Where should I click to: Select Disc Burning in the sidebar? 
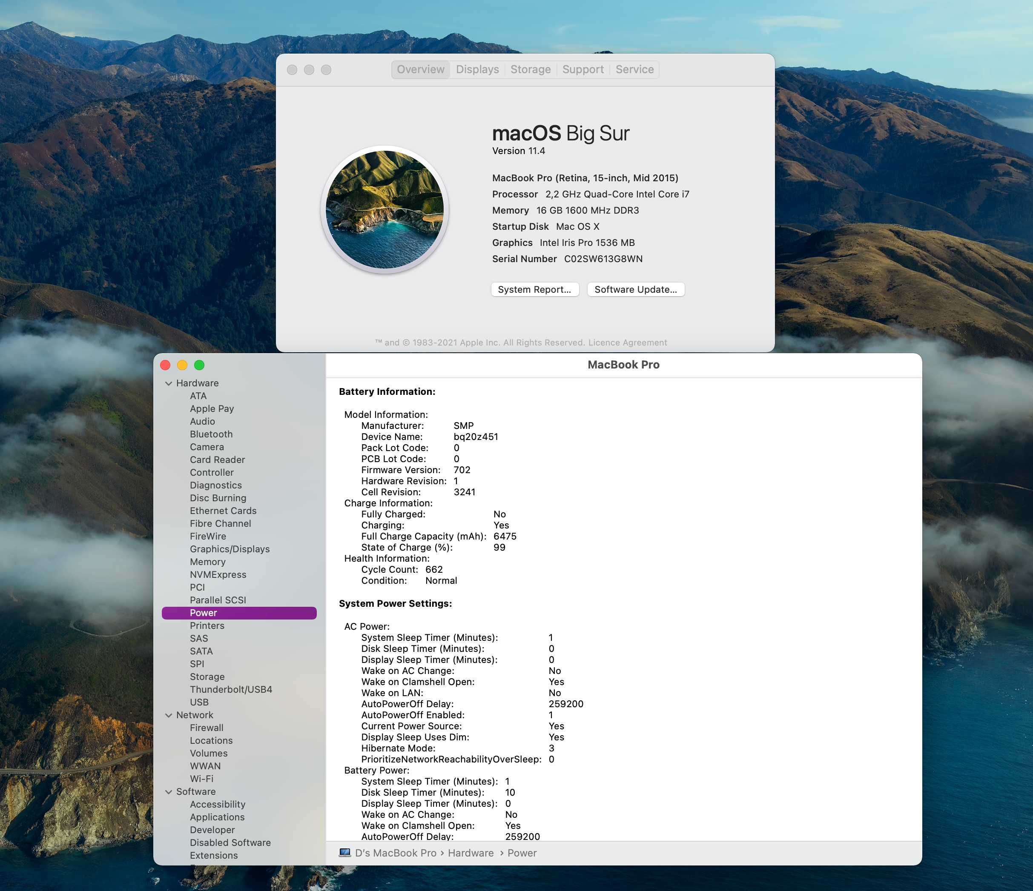(218, 498)
